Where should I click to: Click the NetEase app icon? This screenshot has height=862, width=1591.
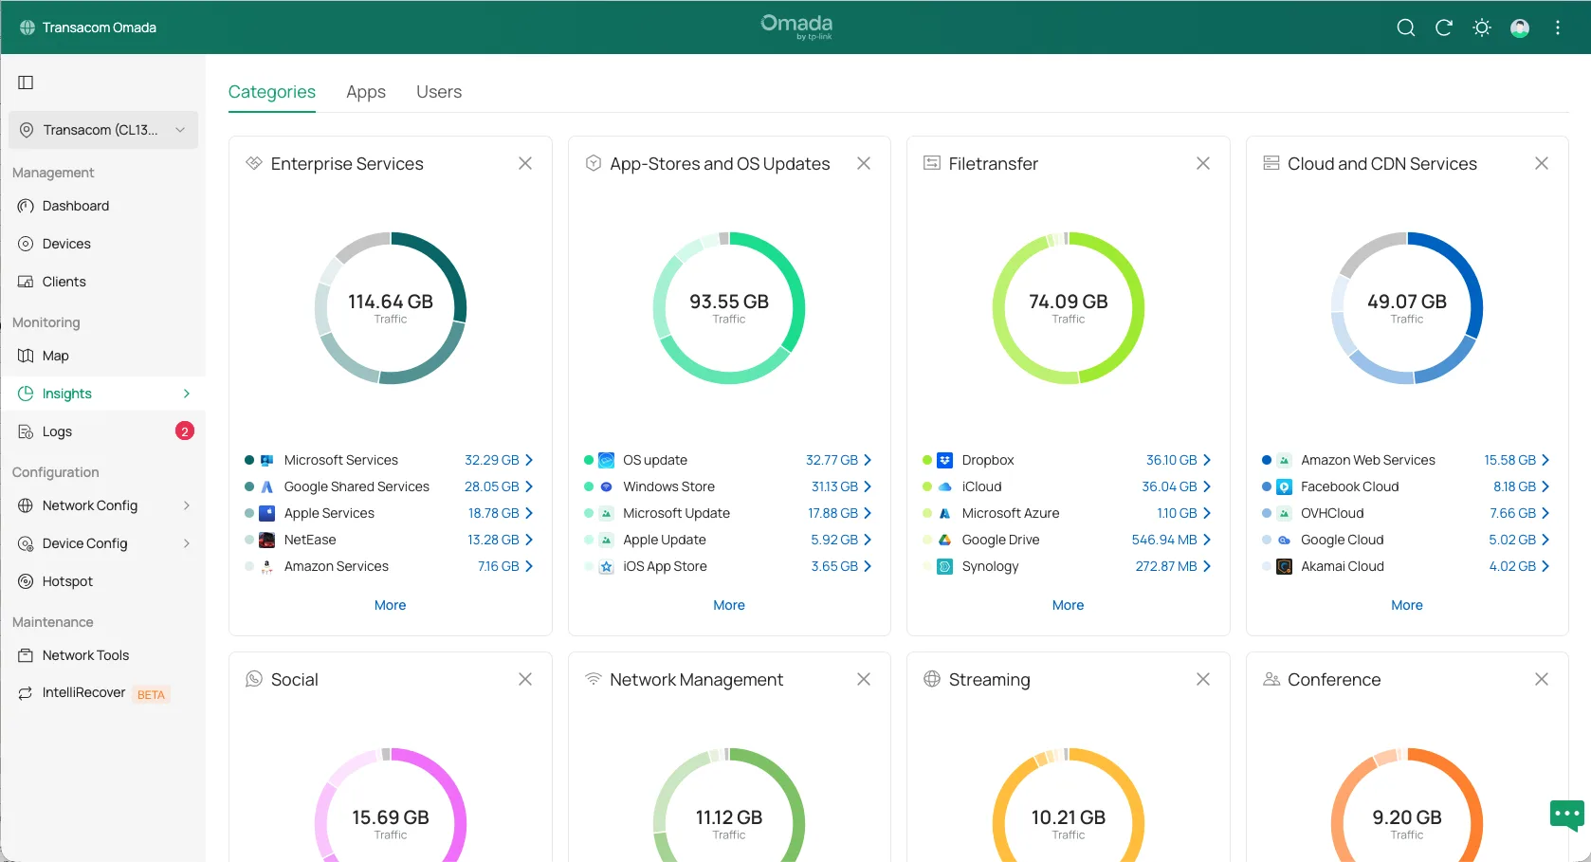(267, 540)
